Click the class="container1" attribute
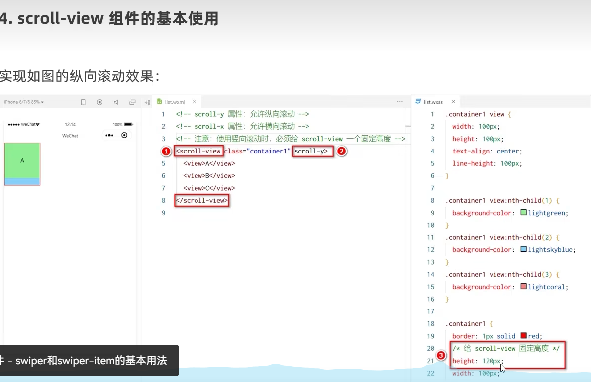This screenshot has width=591, height=382. pos(257,151)
